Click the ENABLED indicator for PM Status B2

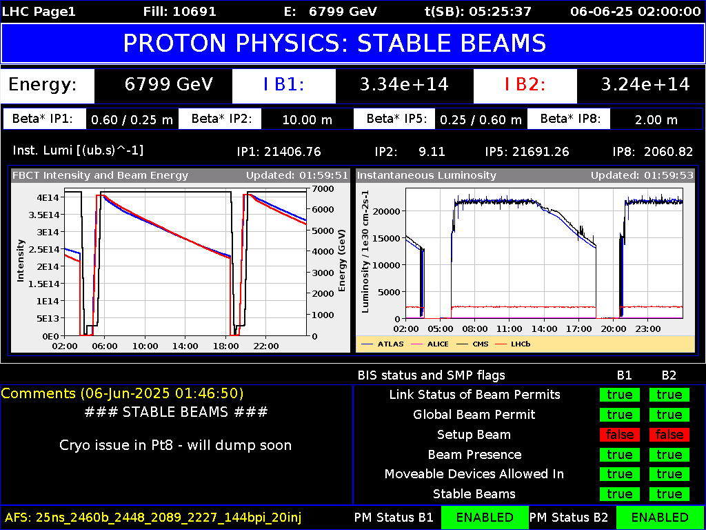[x=660, y=517]
